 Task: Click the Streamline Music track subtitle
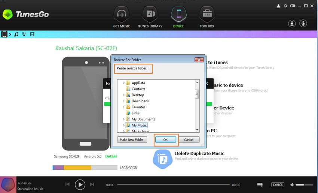pos(30,189)
